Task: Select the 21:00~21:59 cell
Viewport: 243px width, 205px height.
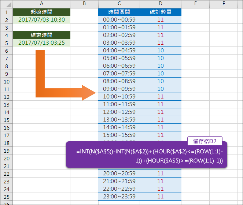Action: tap(119, 181)
